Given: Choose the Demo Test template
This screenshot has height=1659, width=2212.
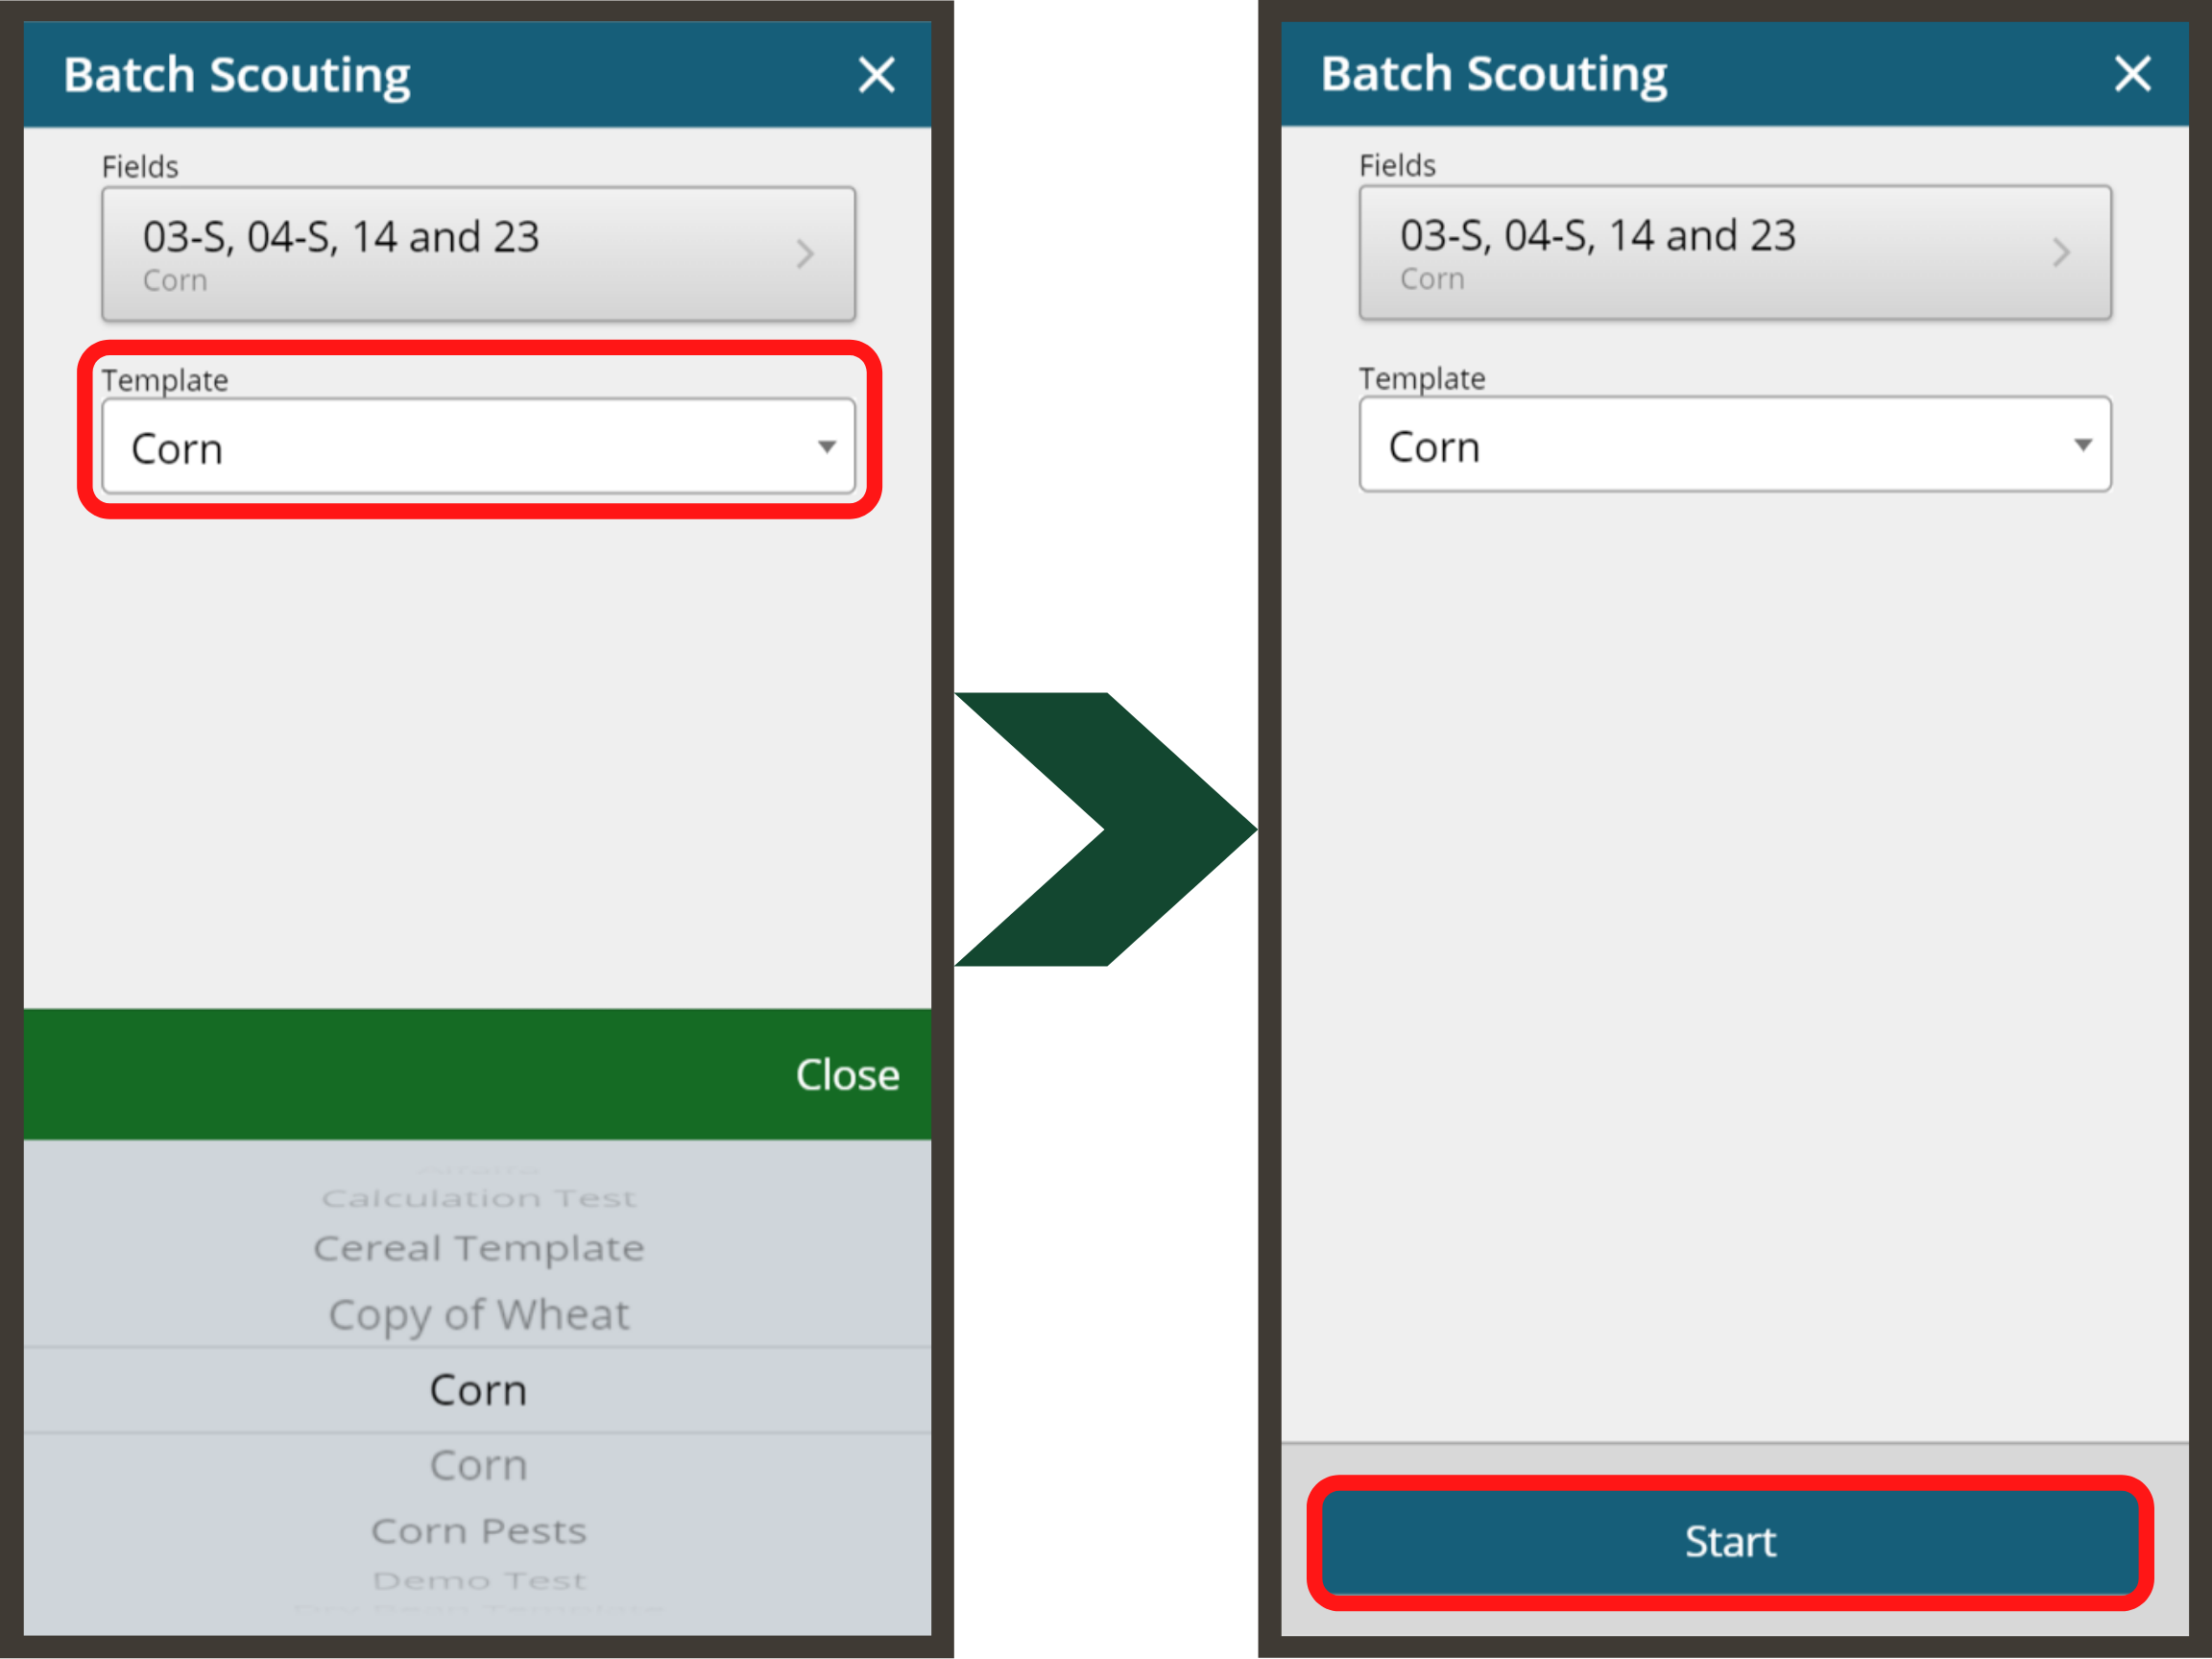Looking at the screenshot, I should 478,1580.
